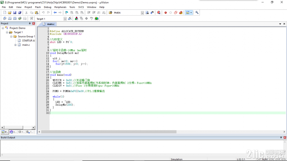Viewport: 287px width, 161px height.
Task: Open the Edit menu
Action: tap(11, 7)
